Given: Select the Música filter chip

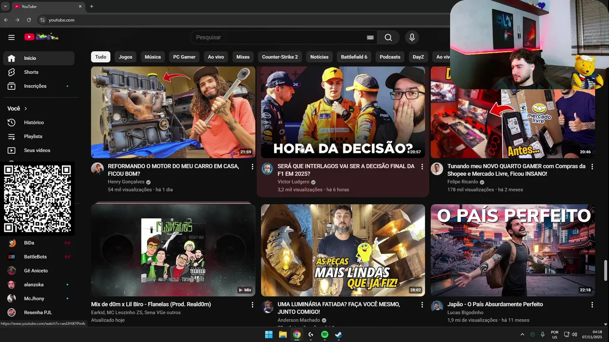Looking at the screenshot, I should (x=153, y=57).
